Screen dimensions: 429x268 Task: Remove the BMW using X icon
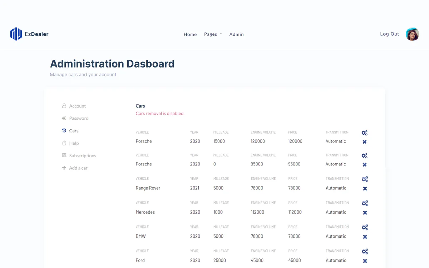[x=365, y=237]
